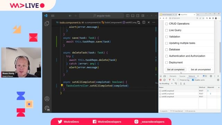Toggle the network filter funnel

click(x=170, y=80)
